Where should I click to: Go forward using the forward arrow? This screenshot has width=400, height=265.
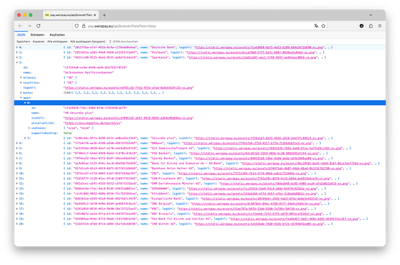[29, 26]
